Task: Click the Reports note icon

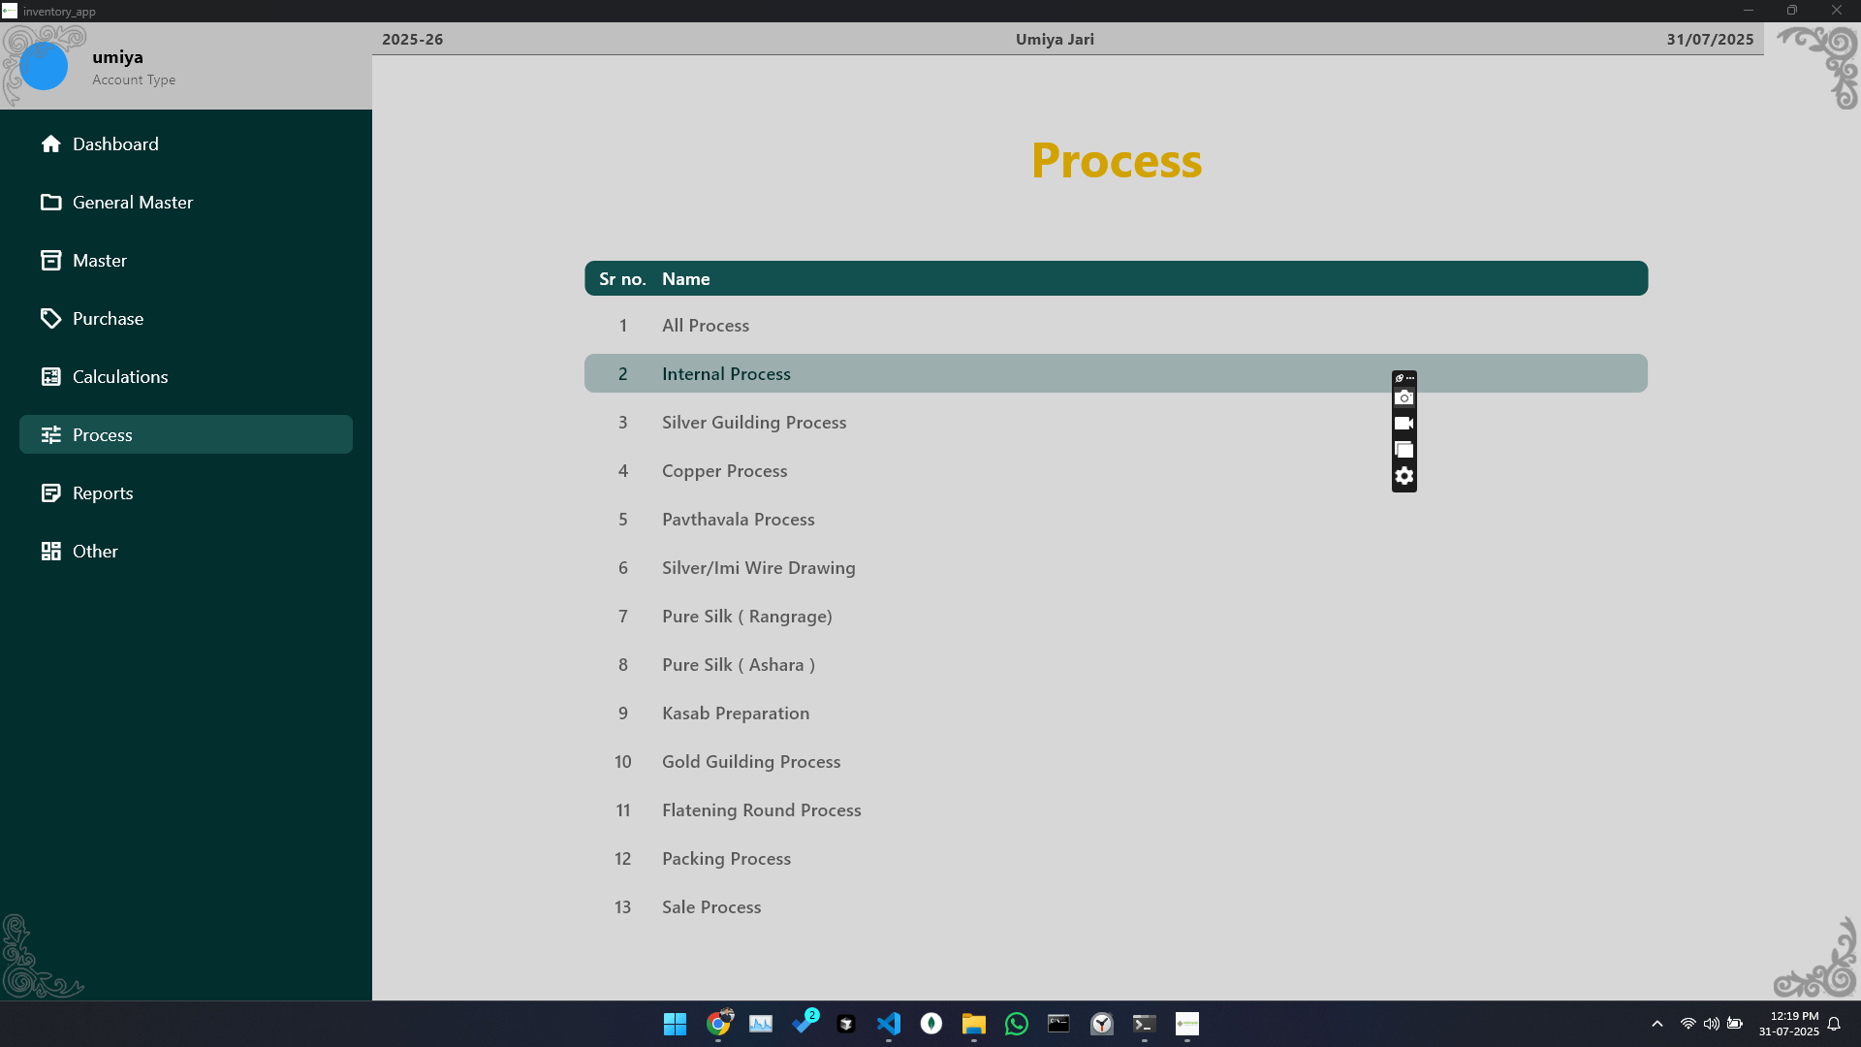Action: (x=50, y=493)
